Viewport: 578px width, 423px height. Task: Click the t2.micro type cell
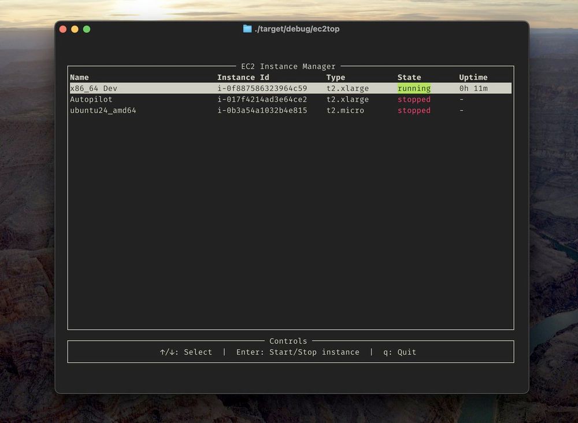pos(346,111)
